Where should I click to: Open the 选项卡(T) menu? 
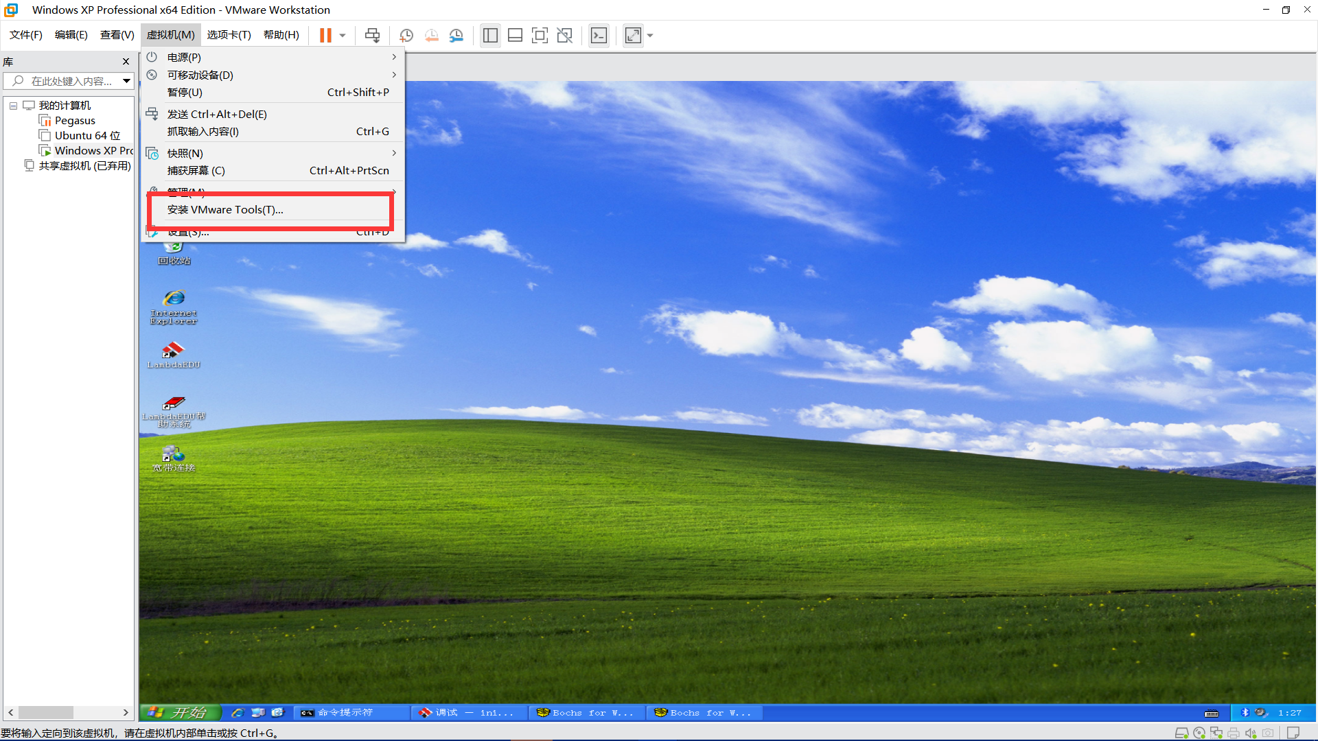[229, 35]
